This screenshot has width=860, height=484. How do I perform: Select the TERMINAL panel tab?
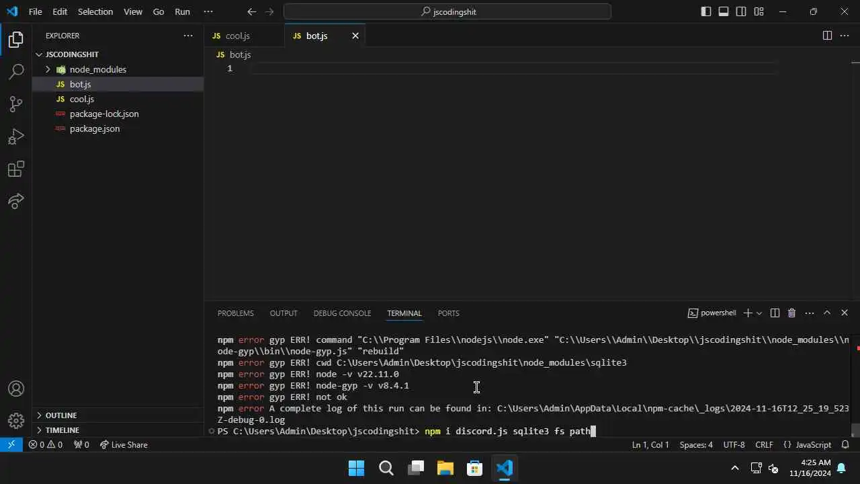(x=404, y=313)
